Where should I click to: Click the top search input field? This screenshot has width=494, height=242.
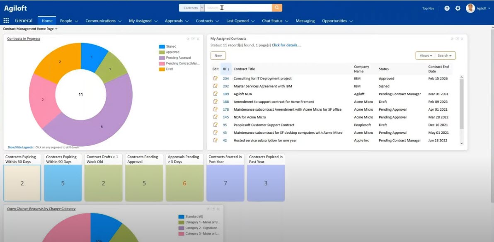click(x=238, y=8)
